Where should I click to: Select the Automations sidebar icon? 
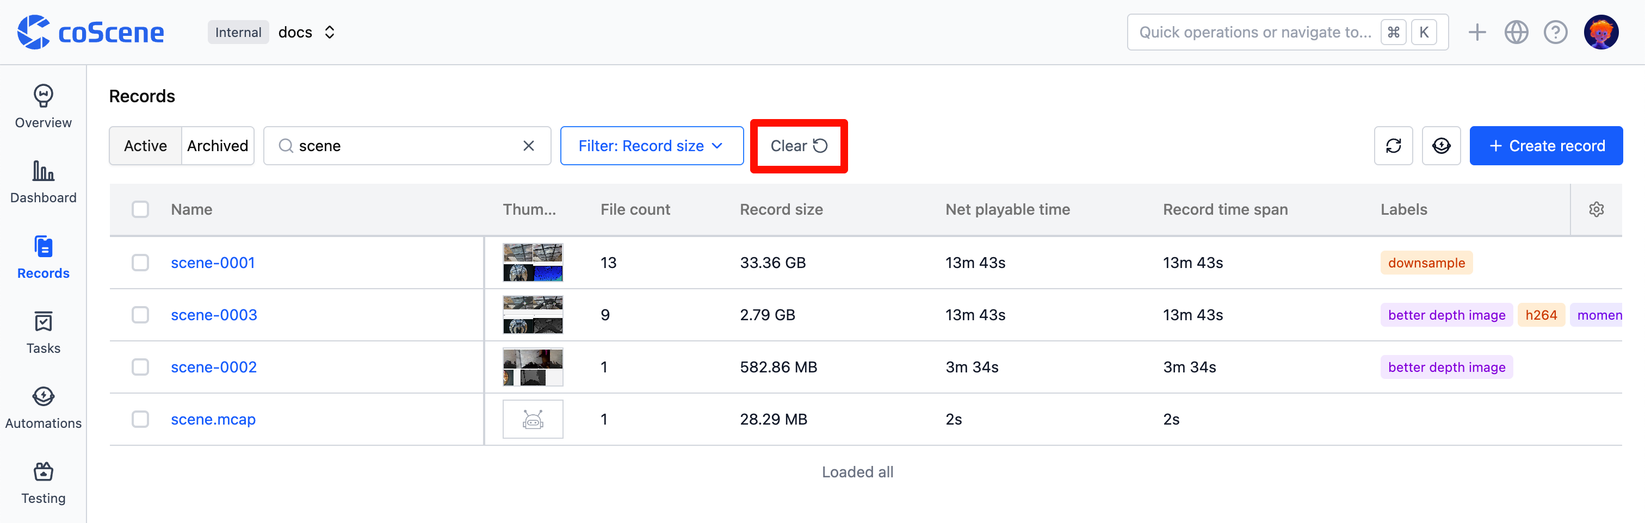[43, 406]
